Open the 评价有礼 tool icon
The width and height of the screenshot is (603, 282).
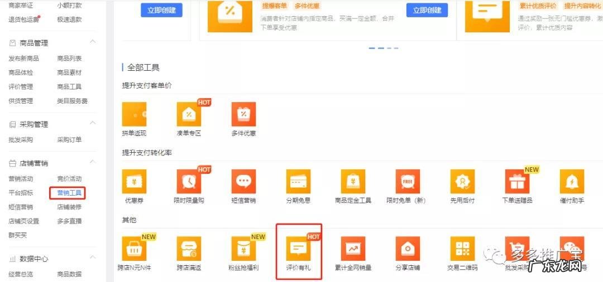pyautogui.click(x=298, y=249)
